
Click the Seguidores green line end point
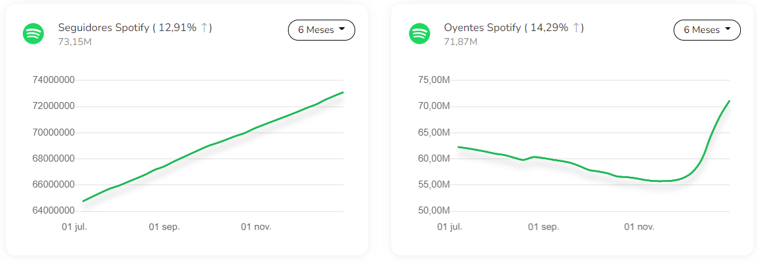tap(343, 92)
